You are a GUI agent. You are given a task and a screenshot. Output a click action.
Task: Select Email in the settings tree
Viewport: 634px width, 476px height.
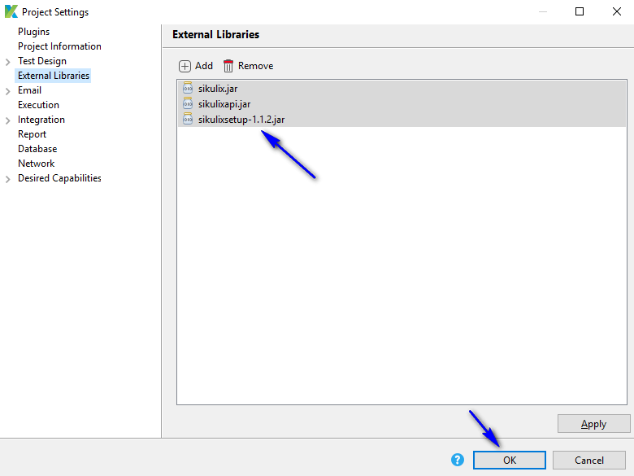(x=29, y=90)
